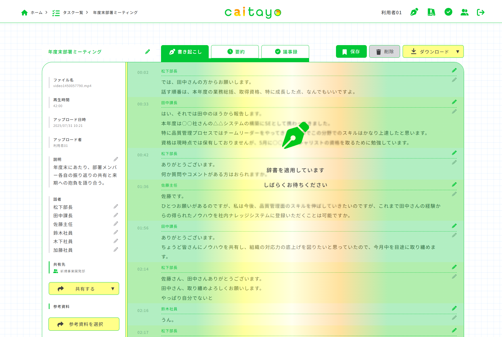This screenshot has width=502, height=337.
Task: Open the users icon in header
Action: pyautogui.click(x=464, y=12)
